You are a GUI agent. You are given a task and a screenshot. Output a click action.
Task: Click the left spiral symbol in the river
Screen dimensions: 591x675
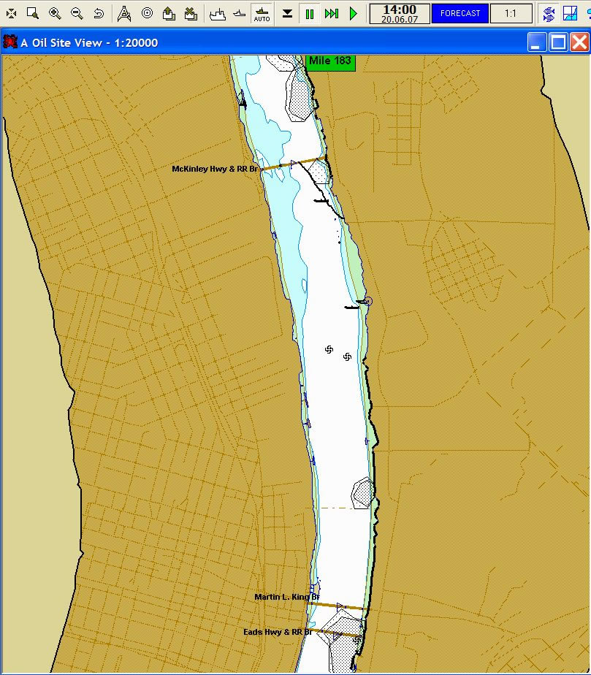pos(329,349)
